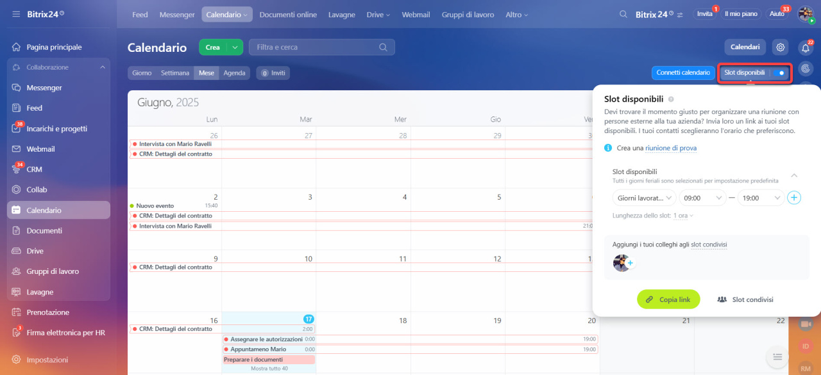Click the Pagina principale home icon
Screen dimensions: 821x375
coord(17,47)
